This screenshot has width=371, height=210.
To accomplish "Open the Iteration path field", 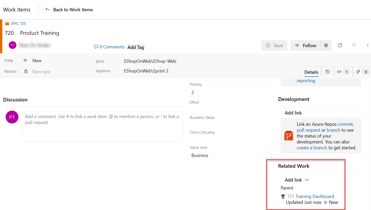I will [x=146, y=71].
